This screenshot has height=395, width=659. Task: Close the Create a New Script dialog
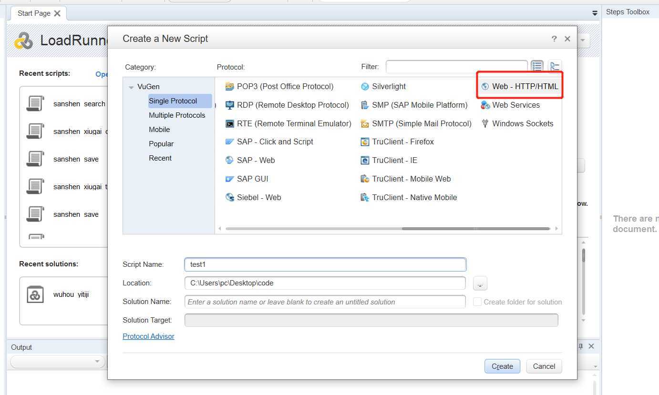567,39
